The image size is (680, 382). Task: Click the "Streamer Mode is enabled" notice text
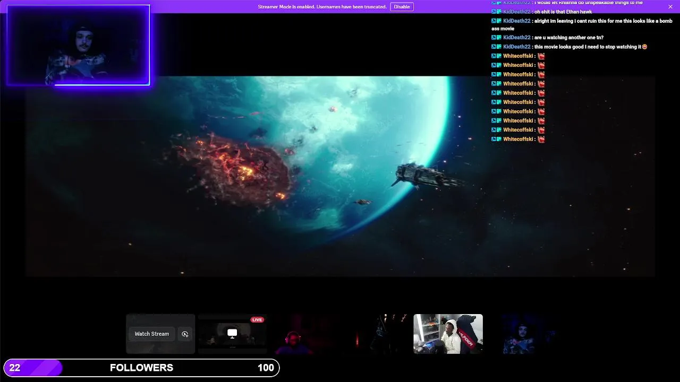pos(322,7)
